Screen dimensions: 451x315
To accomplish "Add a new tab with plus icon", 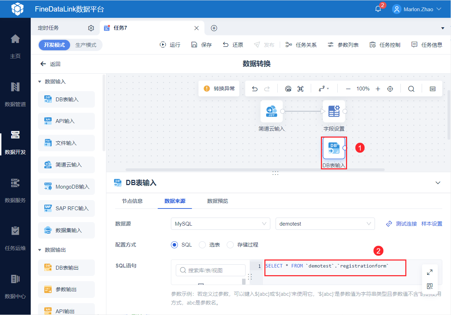I will tap(214, 28).
